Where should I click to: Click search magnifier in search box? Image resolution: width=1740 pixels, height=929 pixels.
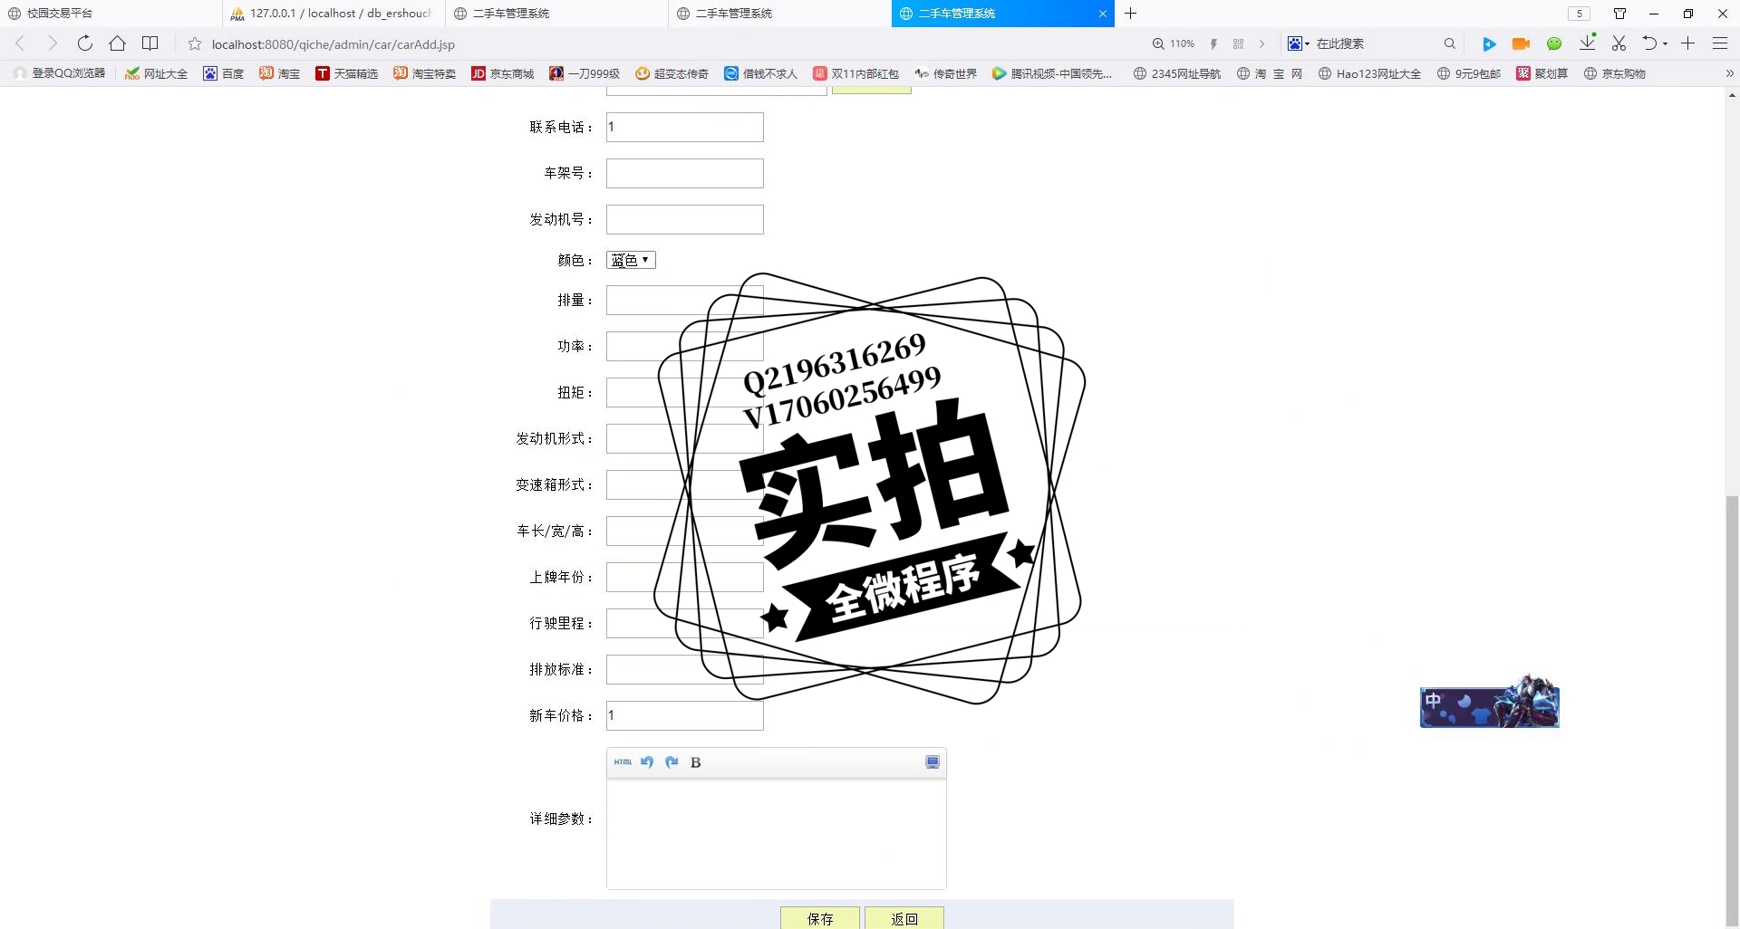[1450, 43]
